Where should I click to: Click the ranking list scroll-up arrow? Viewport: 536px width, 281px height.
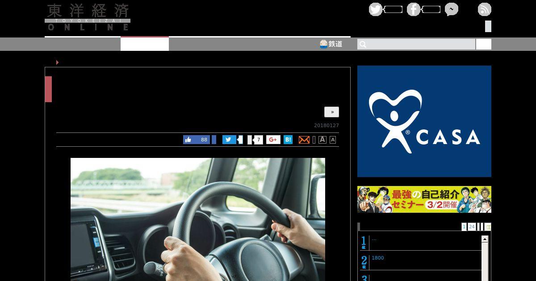coord(485,239)
